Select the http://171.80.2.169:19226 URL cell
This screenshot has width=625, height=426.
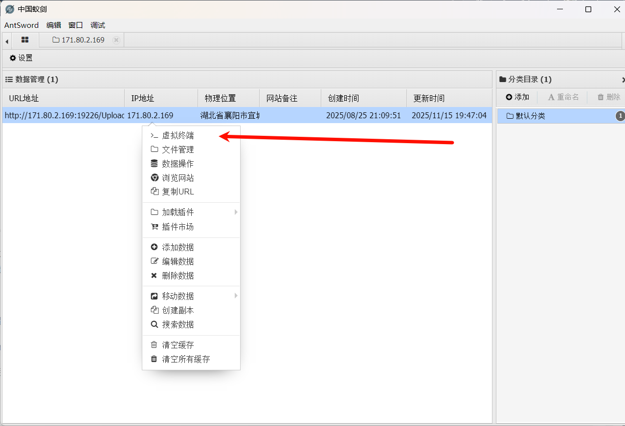[64, 116]
